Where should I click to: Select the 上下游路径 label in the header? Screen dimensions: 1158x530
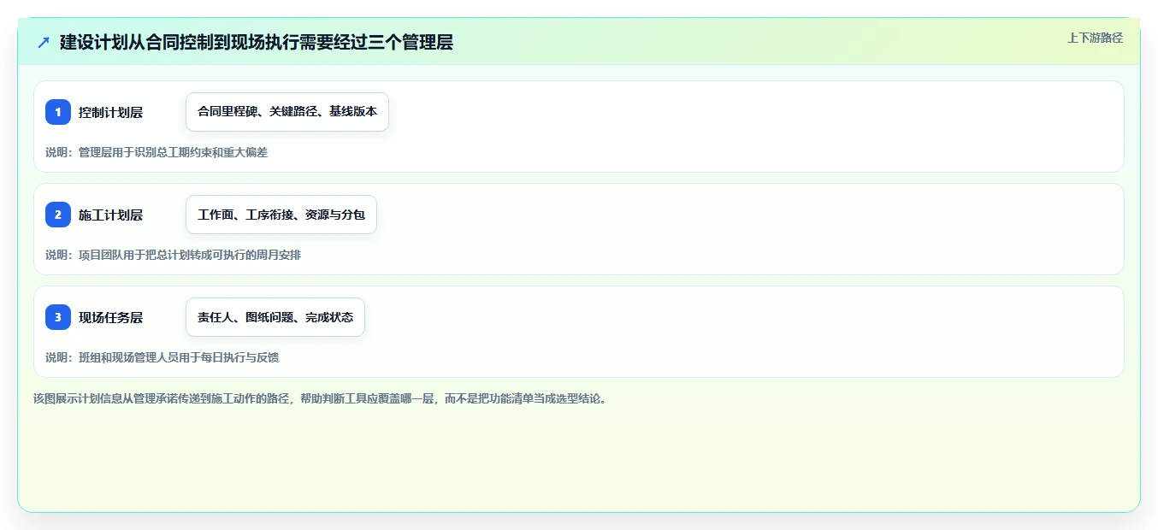(1095, 38)
